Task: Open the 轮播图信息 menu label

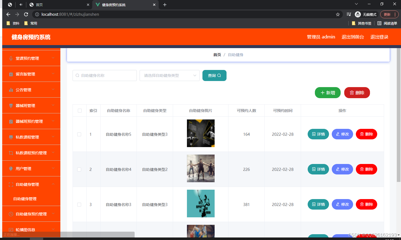Action: 25,230
